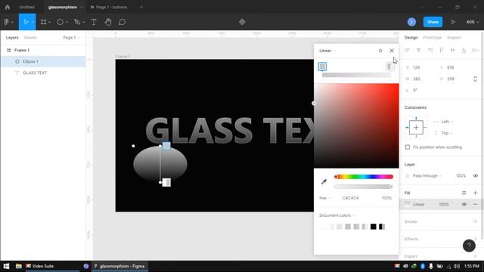
Task: Select the Hand tool
Action: pyautogui.click(x=108, y=22)
